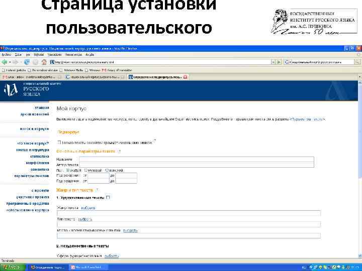Open the Ayuda menu
362x271 pixels.
click(90, 55)
